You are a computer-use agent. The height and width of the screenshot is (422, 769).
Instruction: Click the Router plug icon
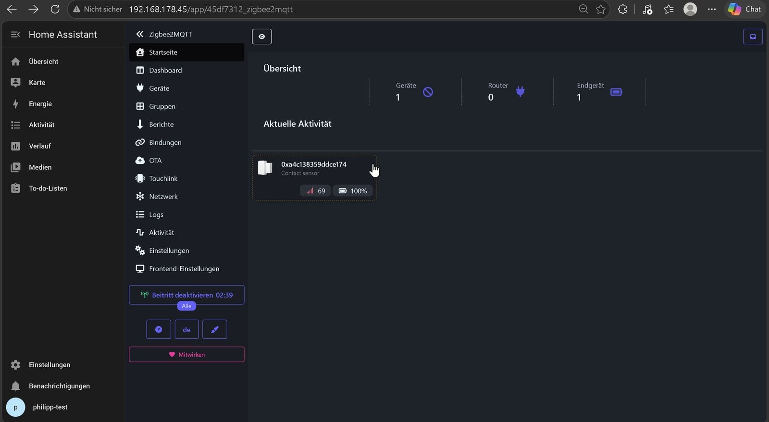(520, 91)
